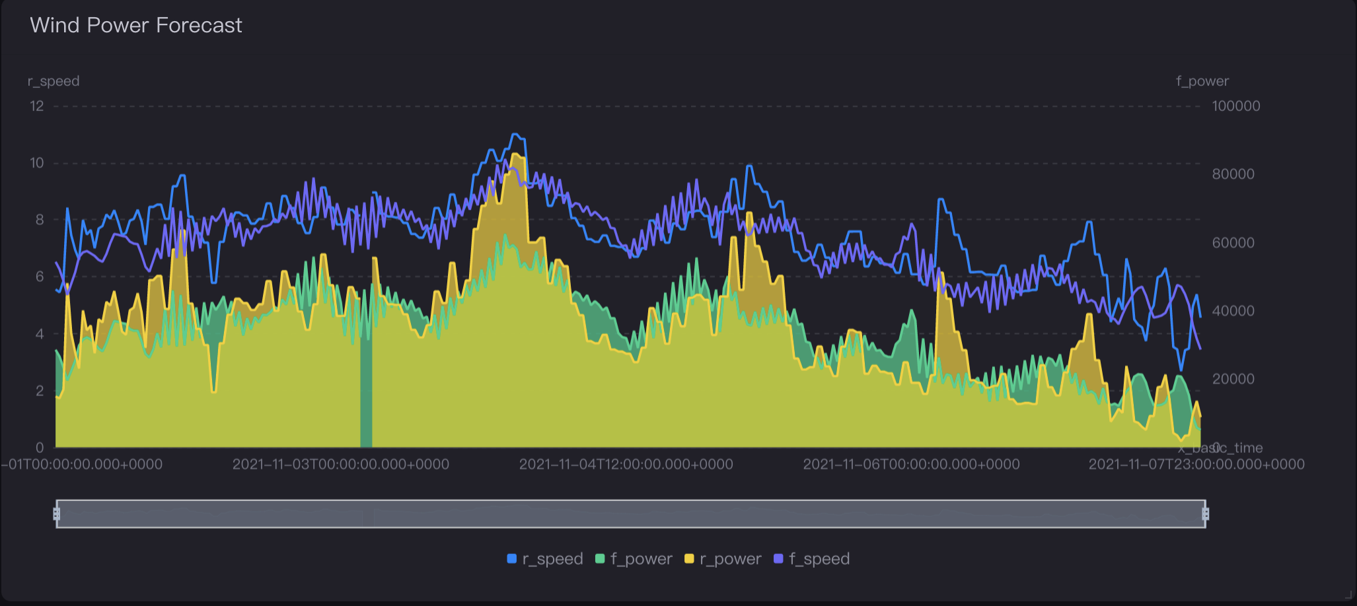1357x606 pixels.
Task: Hide the r_power series via legend label
Action: point(730,559)
